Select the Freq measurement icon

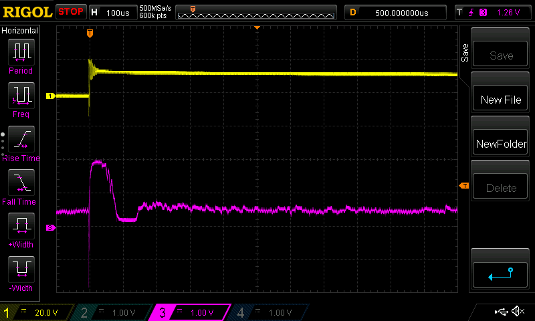pos(21,95)
